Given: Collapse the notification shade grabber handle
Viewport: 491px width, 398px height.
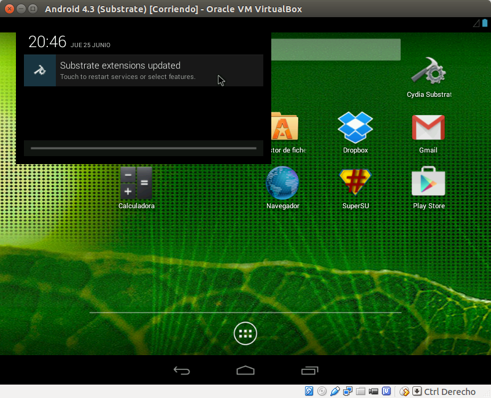Looking at the screenshot, I should pyautogui.click(x=142, y=148).
